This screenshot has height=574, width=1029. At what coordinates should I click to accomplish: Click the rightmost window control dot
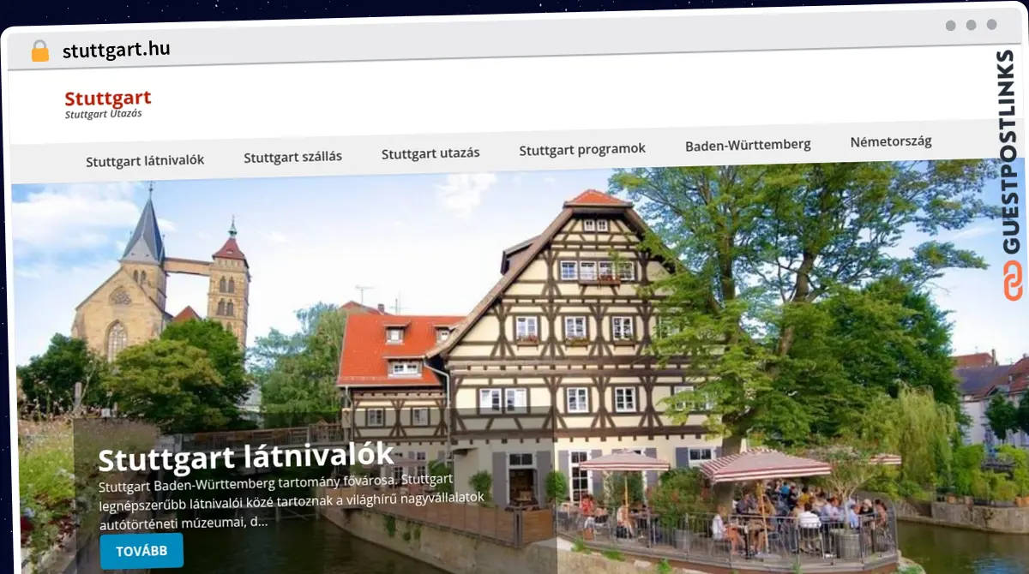tap(991, 25)
